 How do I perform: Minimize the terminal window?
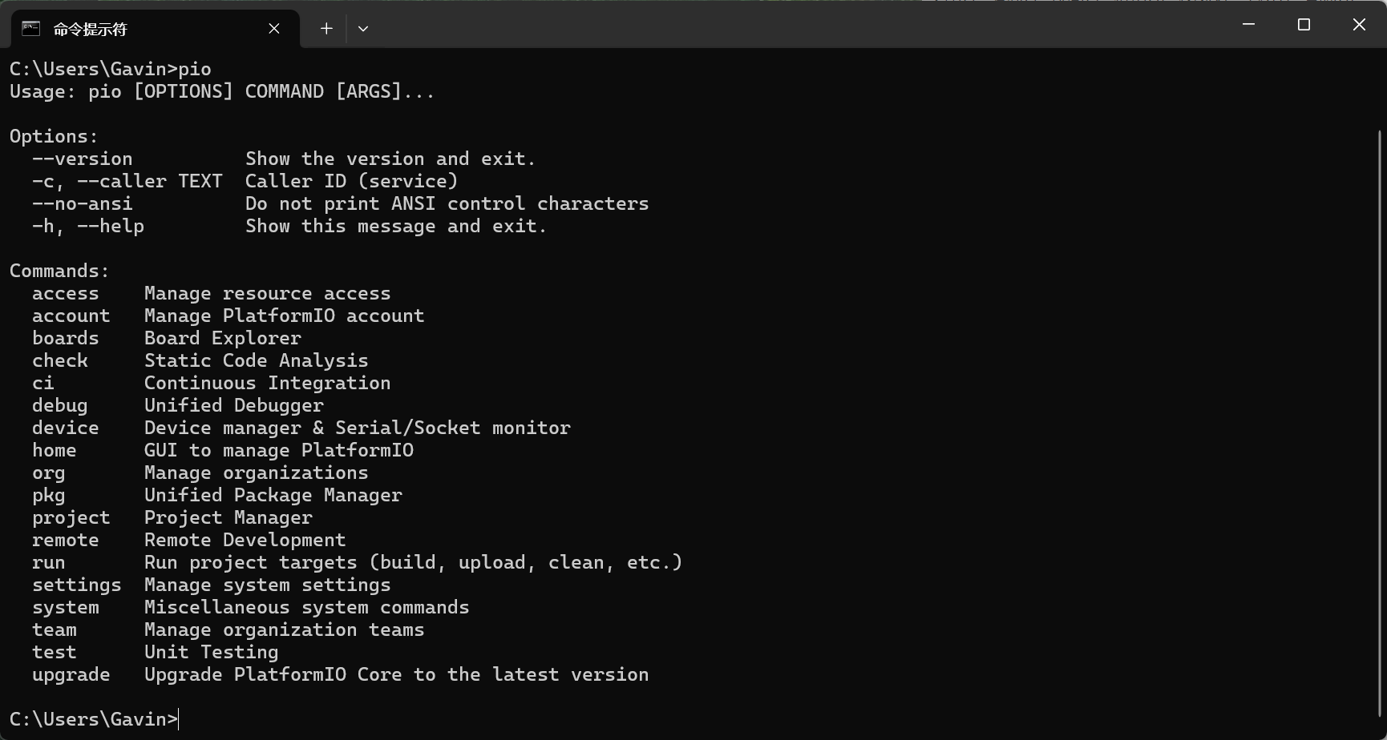tap(1248, 24)
